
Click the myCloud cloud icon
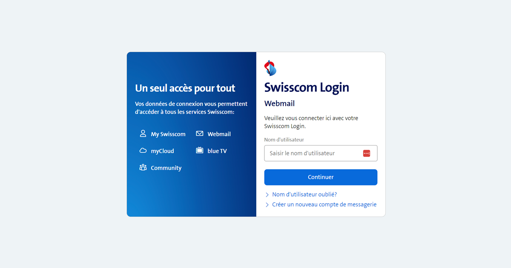click(x=143, y=151)
